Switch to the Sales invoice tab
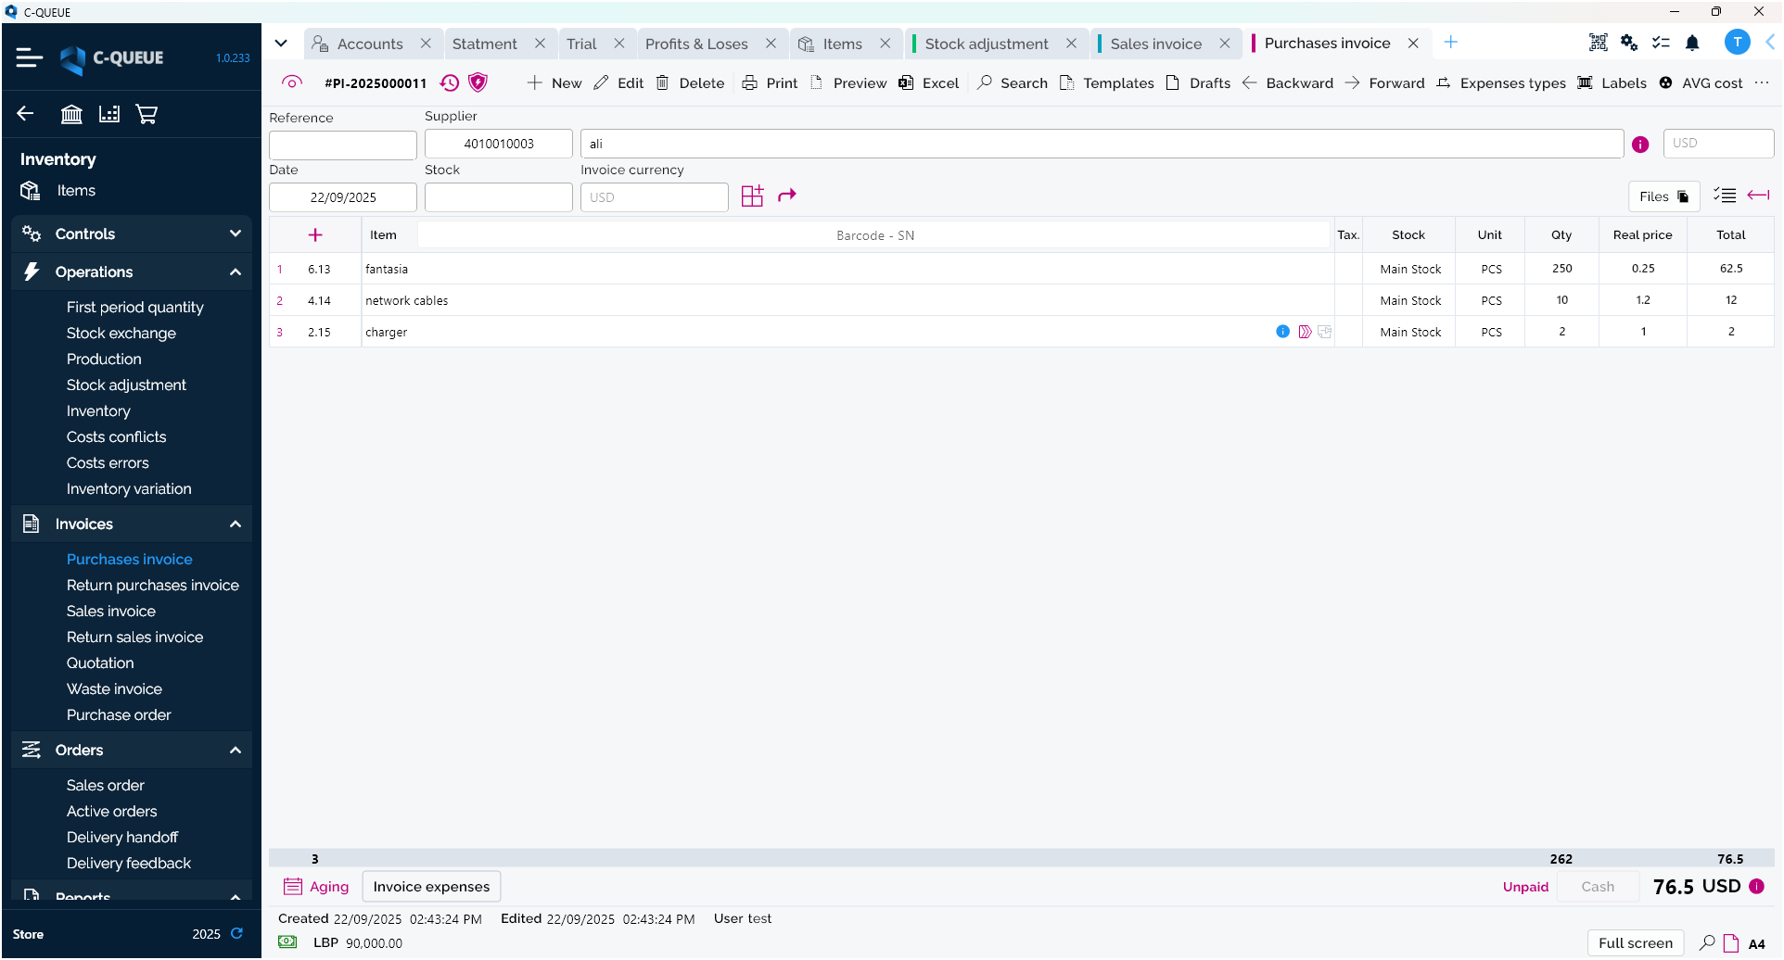Image resolution: width=1784 pixels, height=960 pixels. coord(1155,44)
